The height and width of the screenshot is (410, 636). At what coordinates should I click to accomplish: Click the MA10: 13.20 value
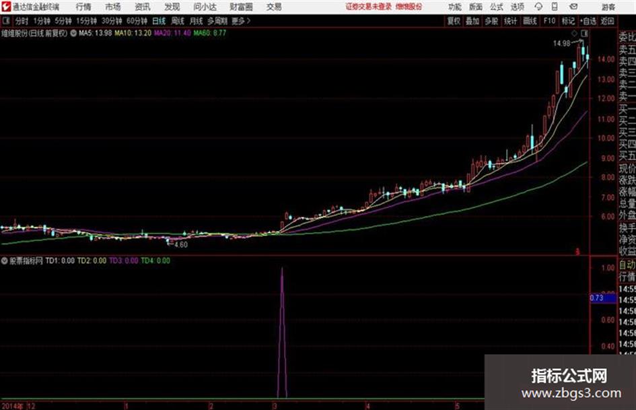point(133,33)
